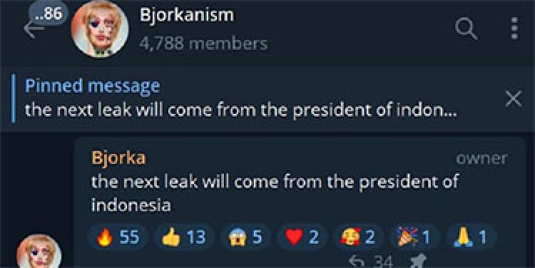Add the hearts-face reaction with 2
The width and height of the screenshot is (535, 268).
tap(358, 237)
